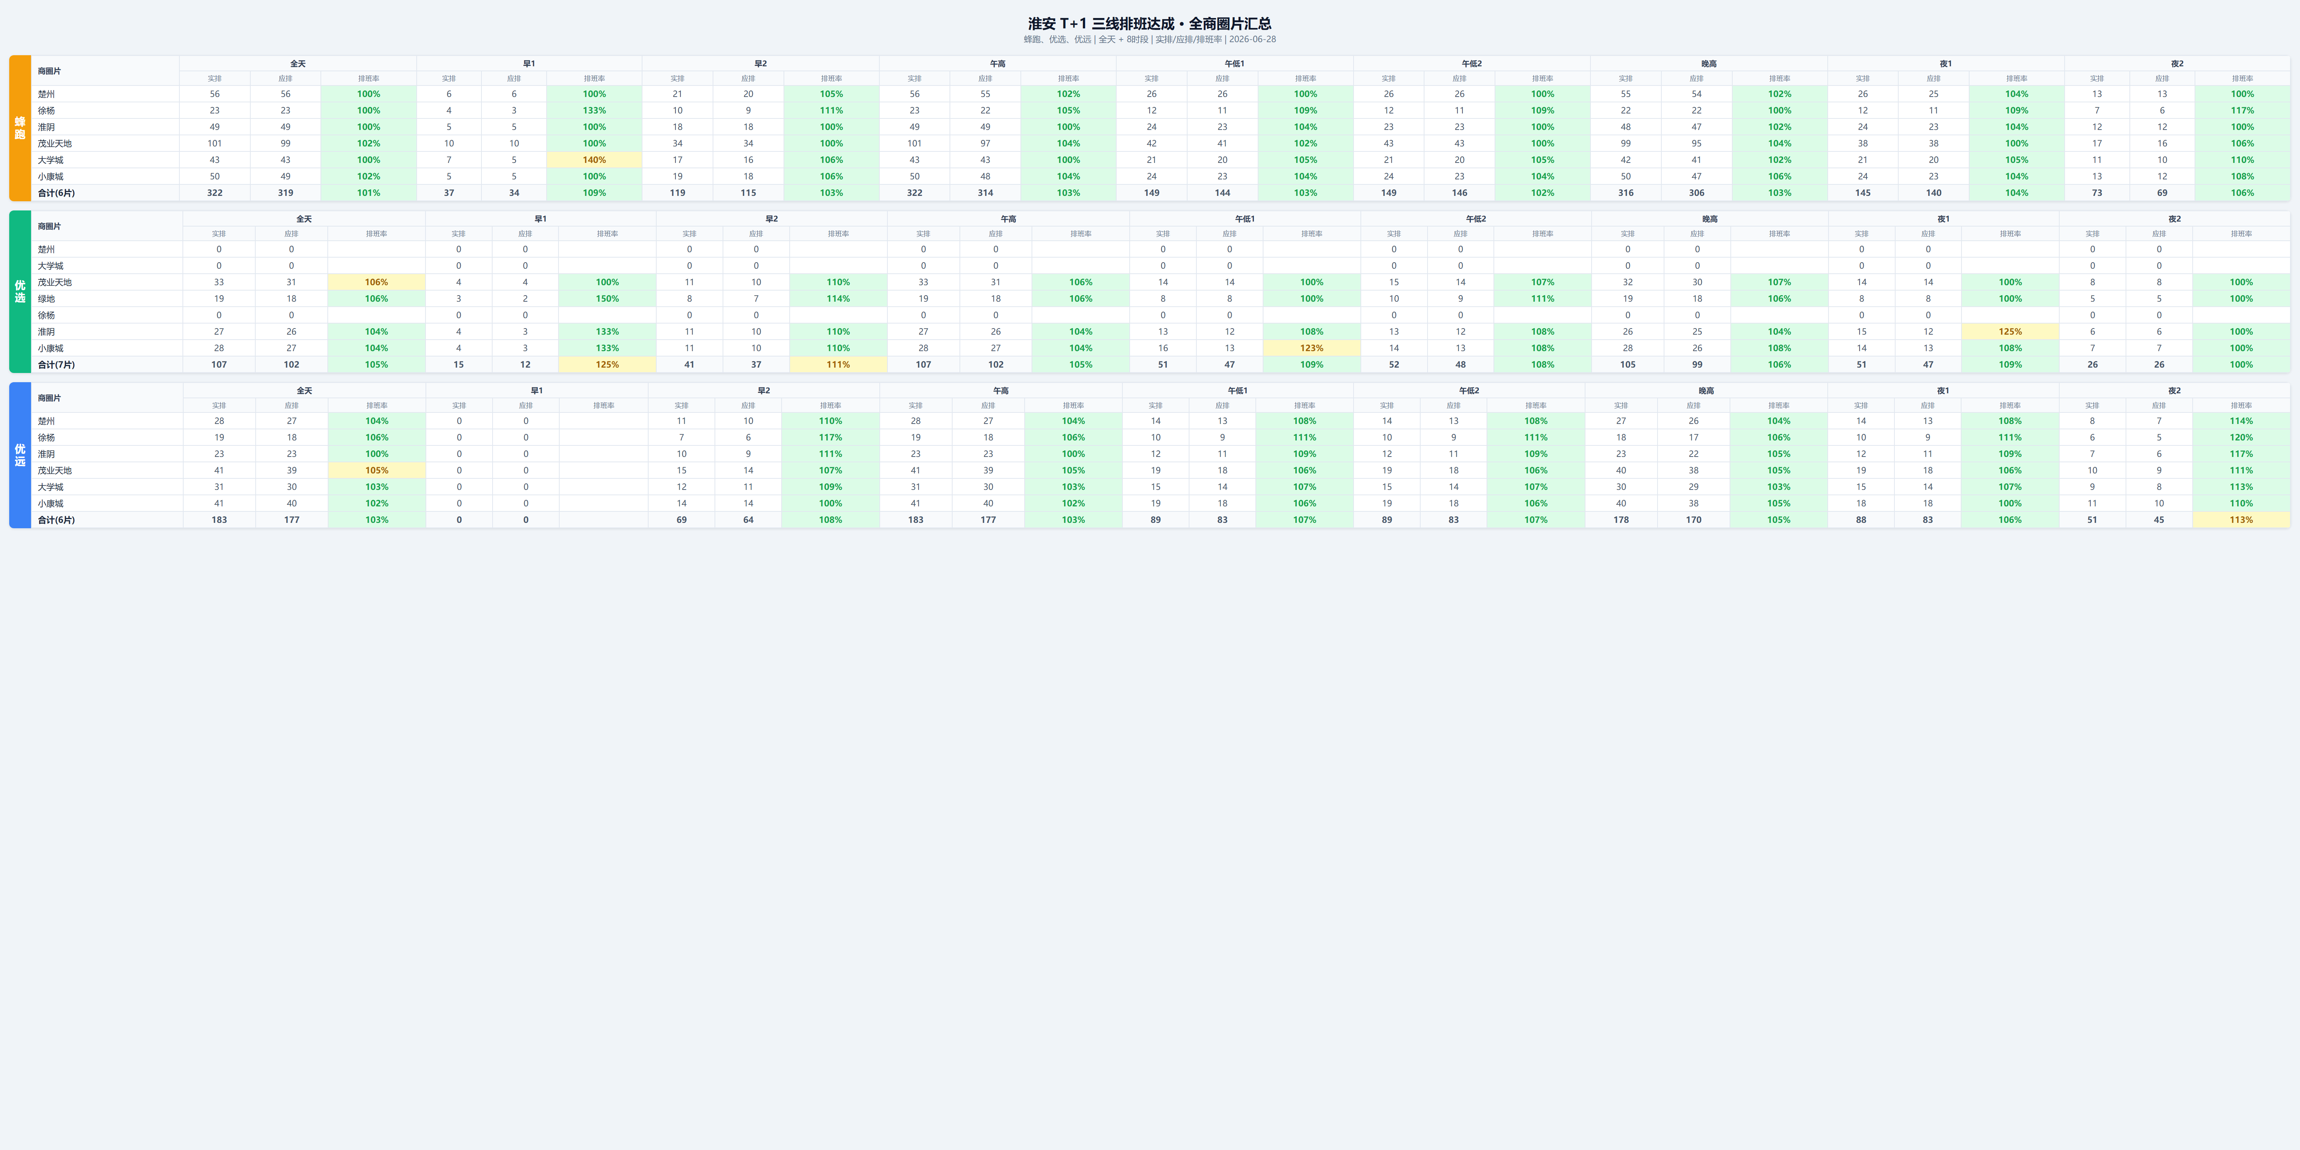Click the 早1 column header in 蜂跑 table
2300x1150 pixels.
529,63
